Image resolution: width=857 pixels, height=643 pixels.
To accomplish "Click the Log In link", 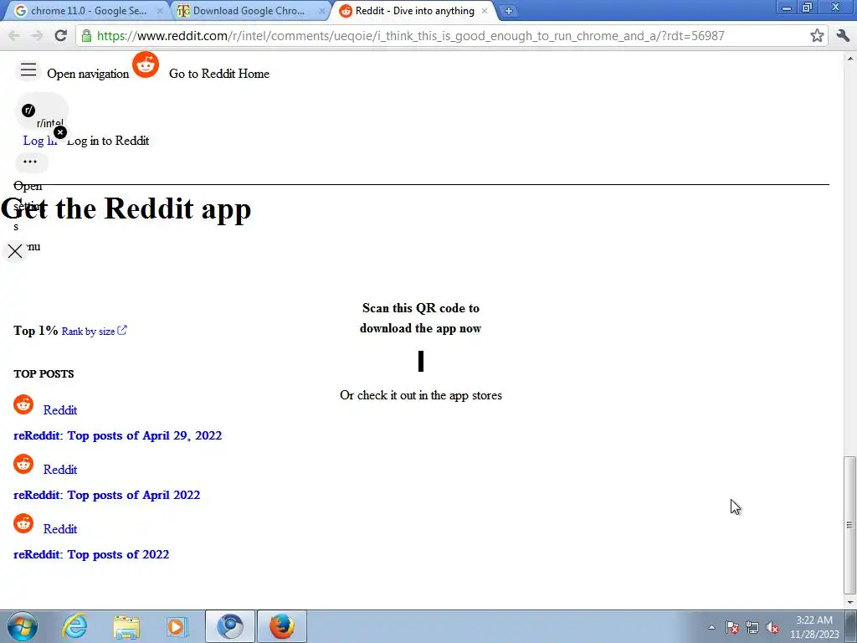I will pos(39,141).
